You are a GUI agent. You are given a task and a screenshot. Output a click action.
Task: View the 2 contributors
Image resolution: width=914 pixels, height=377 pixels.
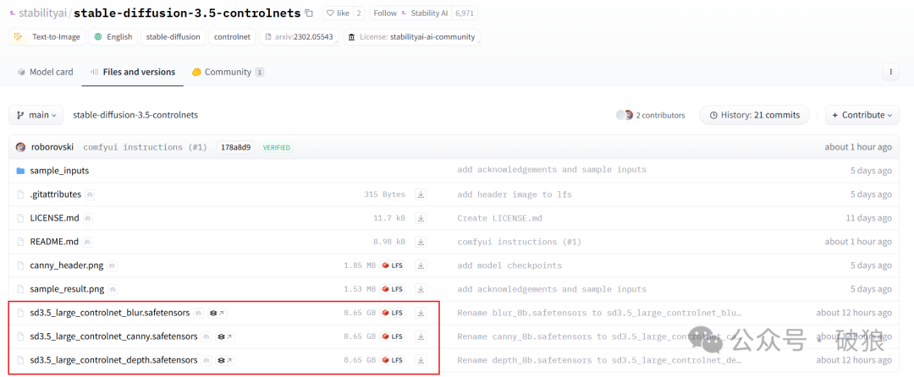[651, 115]
